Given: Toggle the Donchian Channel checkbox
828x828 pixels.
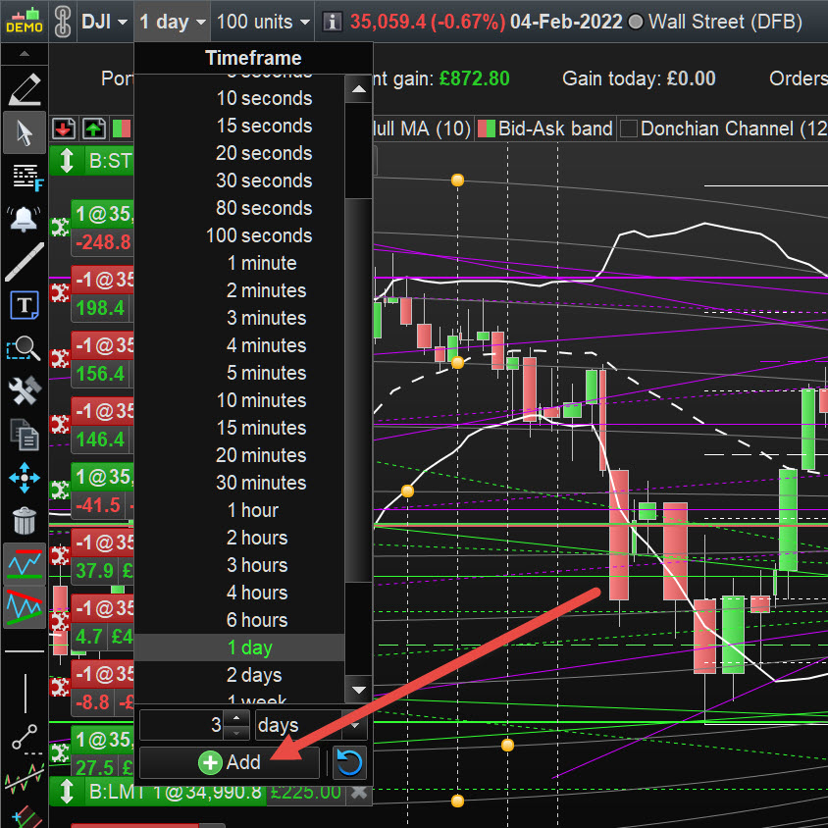Looking at the screenshot, I should 628,129.
